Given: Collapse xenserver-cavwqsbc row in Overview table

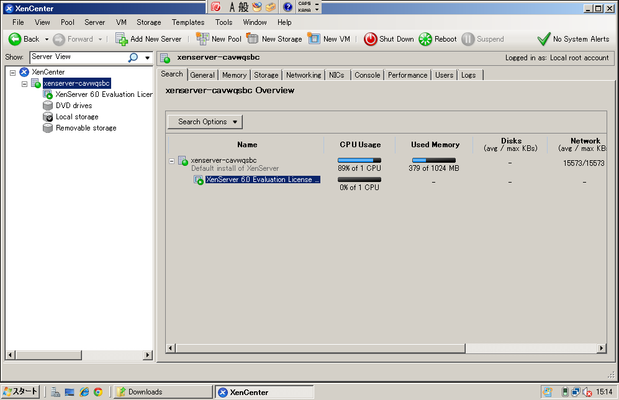Looking at the screenshot, I should (172, 161).
